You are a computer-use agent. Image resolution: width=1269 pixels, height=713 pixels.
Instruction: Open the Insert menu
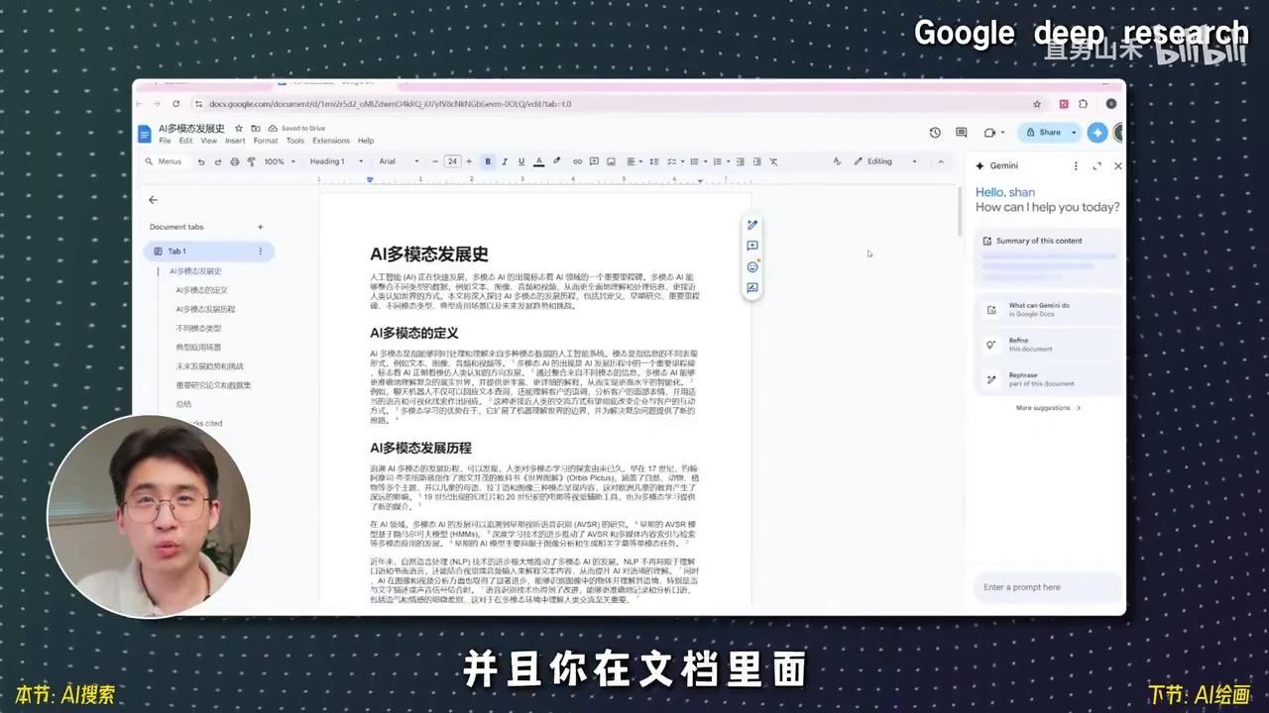(235, 141)
